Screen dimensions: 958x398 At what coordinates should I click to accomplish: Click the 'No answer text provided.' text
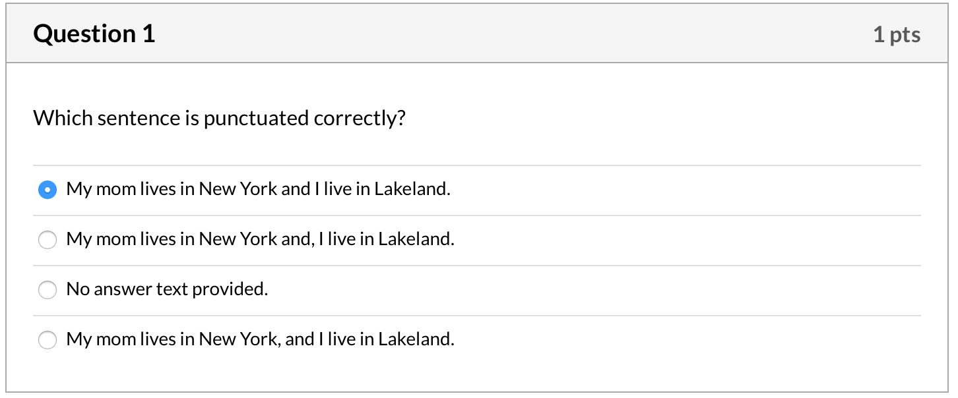coord(166,289)
